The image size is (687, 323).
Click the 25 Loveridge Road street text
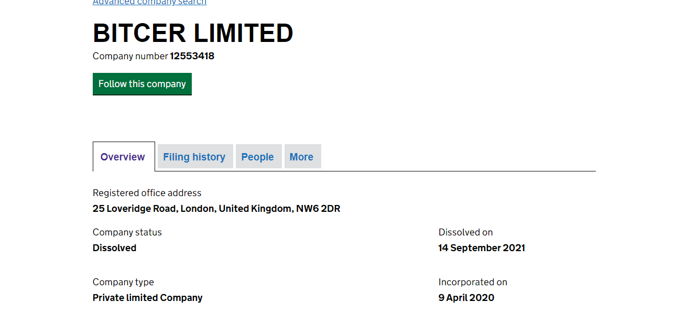[x=135, y=209]
